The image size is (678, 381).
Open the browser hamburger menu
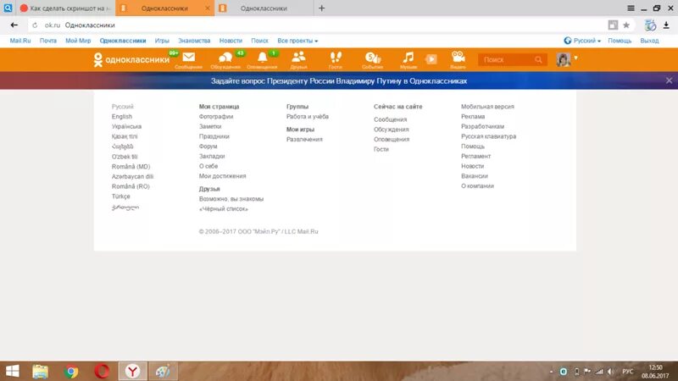coord(631,8)
